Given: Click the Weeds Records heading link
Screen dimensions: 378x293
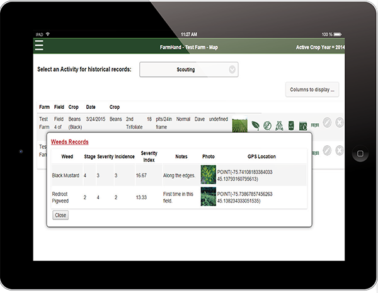Looking at the screenshot, I should tap(70, 142).
